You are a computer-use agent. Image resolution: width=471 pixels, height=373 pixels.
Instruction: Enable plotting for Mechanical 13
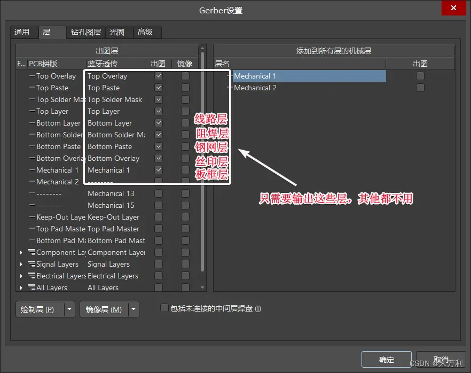[158, 193]
